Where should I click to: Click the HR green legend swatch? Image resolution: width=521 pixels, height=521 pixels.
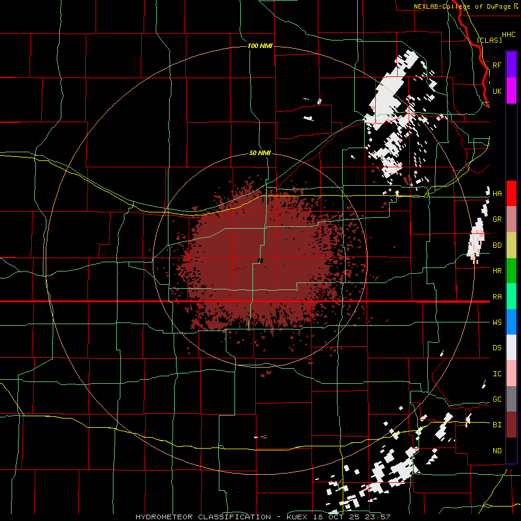click(511, 271)
